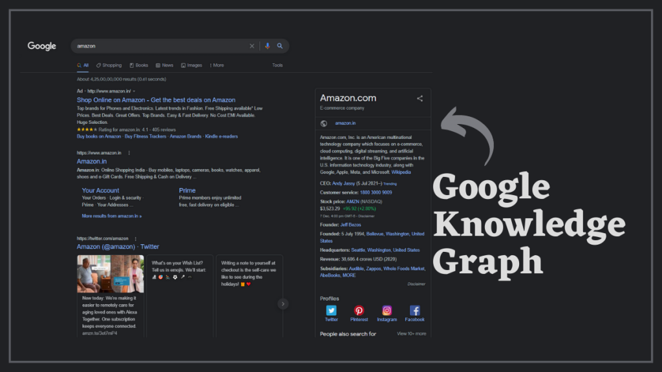Click the next arrow on Twitter cards carousel

click(x=283, y=304)
